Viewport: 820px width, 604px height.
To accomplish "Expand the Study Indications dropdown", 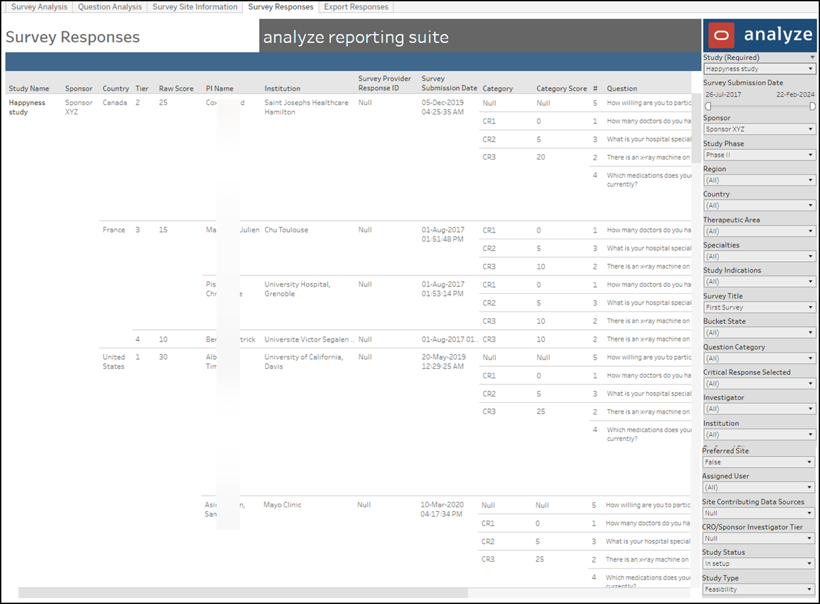I will click(759, 282).
